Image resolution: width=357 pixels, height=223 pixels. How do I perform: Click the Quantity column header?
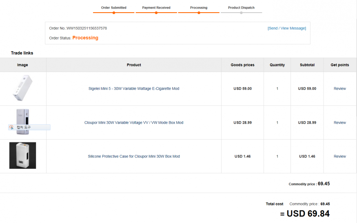pyautogui.click(x=277, y=65)
